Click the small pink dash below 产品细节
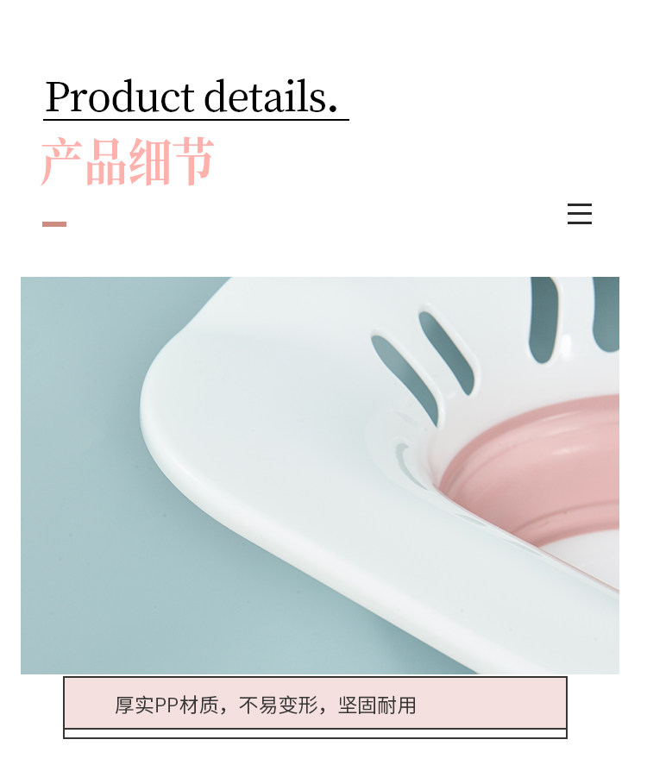 click(x=54, y=224)
